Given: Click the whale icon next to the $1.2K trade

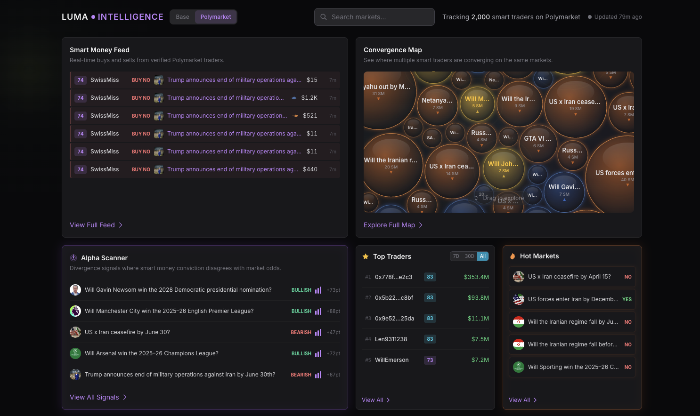Looking at the screenshot, I should (x=294, y=98).
